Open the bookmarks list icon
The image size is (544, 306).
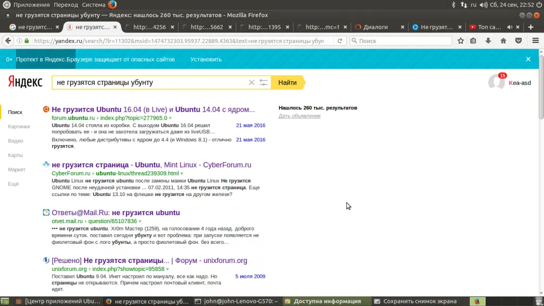tap(473, 40)
